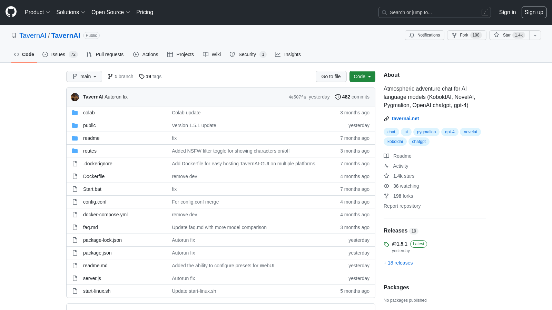This screenshot has height=310, width=552.
Task: Click the + 18 releases link
Action: click(398, 263)
